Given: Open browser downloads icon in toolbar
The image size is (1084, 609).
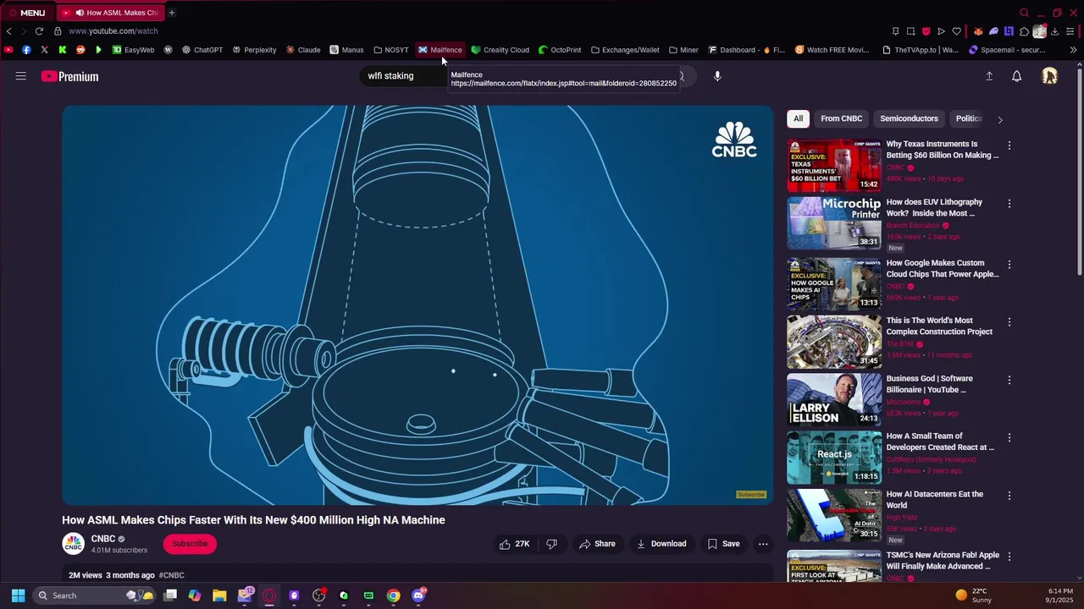Looking at the screenshot, I should (1054, 31).
